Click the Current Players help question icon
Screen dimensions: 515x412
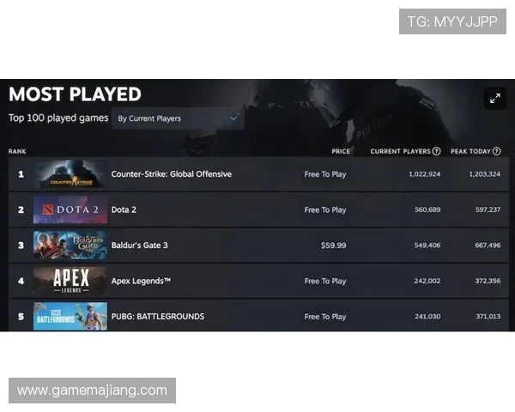click(436, 151)
